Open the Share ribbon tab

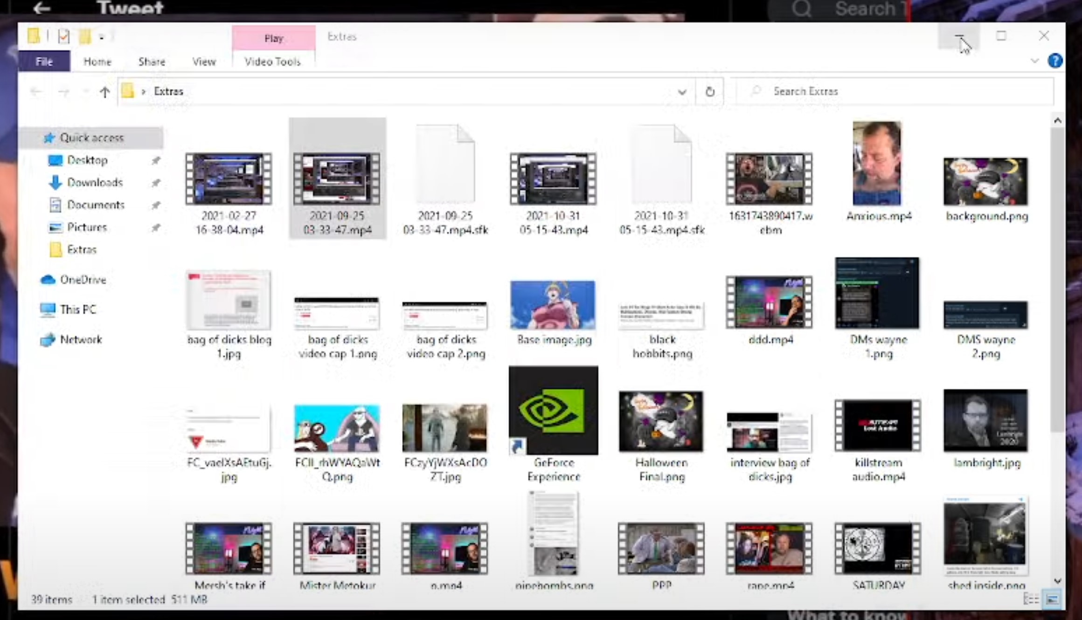[x=152, y=62]
